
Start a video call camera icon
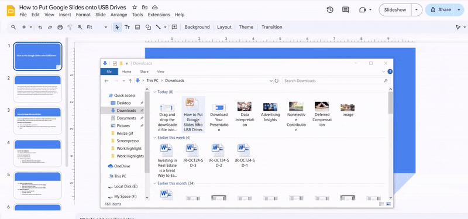coord(362,9)
